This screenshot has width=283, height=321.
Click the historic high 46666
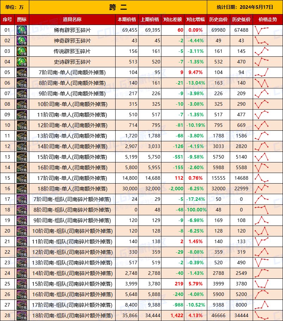tap(218, 315)
